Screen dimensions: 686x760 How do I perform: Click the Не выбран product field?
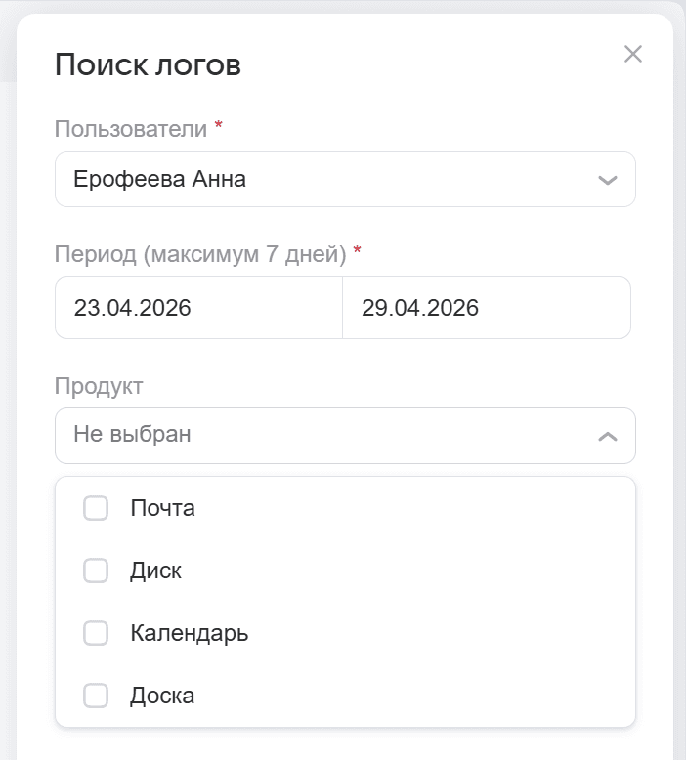(345, 436)
